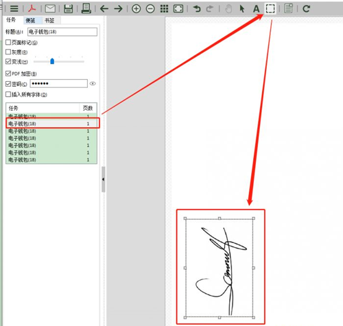The image size is (343, 326).
Task: Click the PDF export icon
Action: click(32, 9)
